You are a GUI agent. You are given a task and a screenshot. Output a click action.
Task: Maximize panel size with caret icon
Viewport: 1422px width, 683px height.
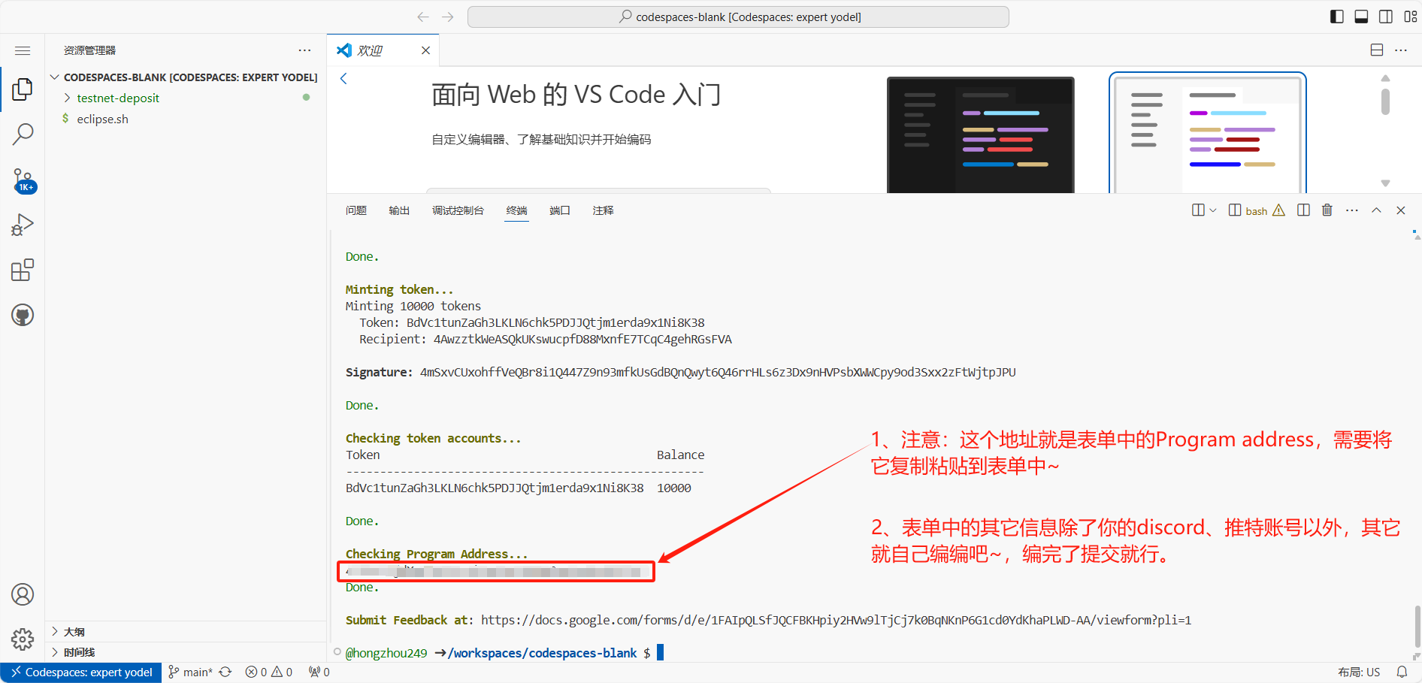point(1376,210)
